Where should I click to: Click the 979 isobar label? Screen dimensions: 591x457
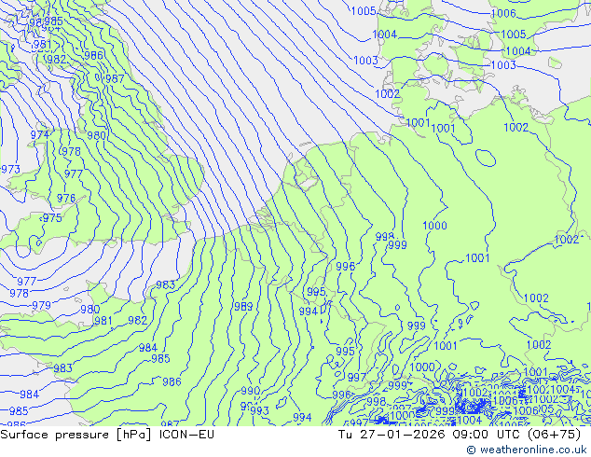click(41, 305)
